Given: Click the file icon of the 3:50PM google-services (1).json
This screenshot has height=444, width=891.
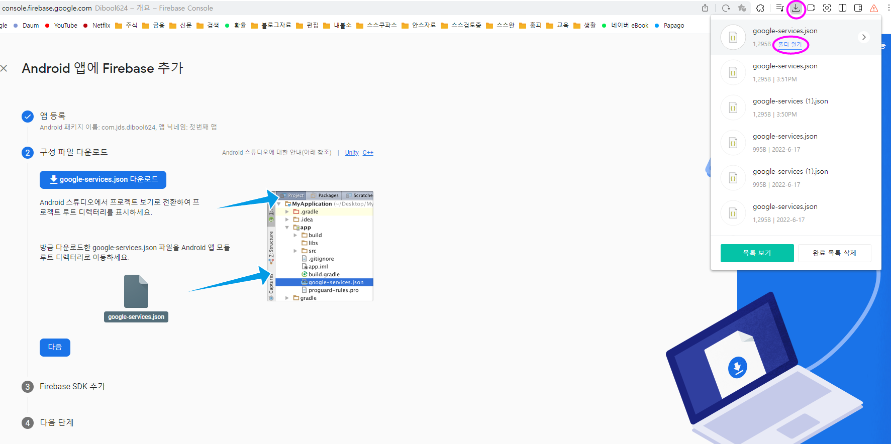Looking at the screenshot, I should click(733, 107).
